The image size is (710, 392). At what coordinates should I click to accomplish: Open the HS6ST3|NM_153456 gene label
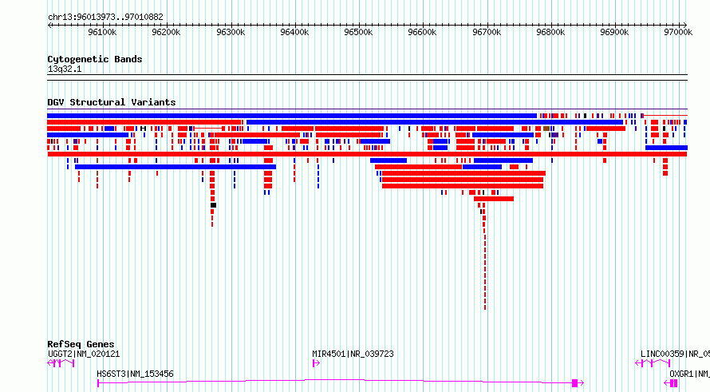[135, 374]
